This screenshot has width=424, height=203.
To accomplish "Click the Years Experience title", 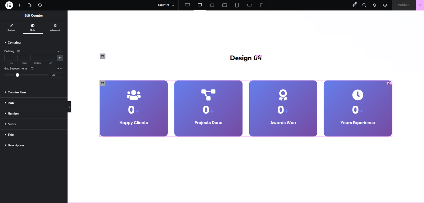I will coord(358,123).
